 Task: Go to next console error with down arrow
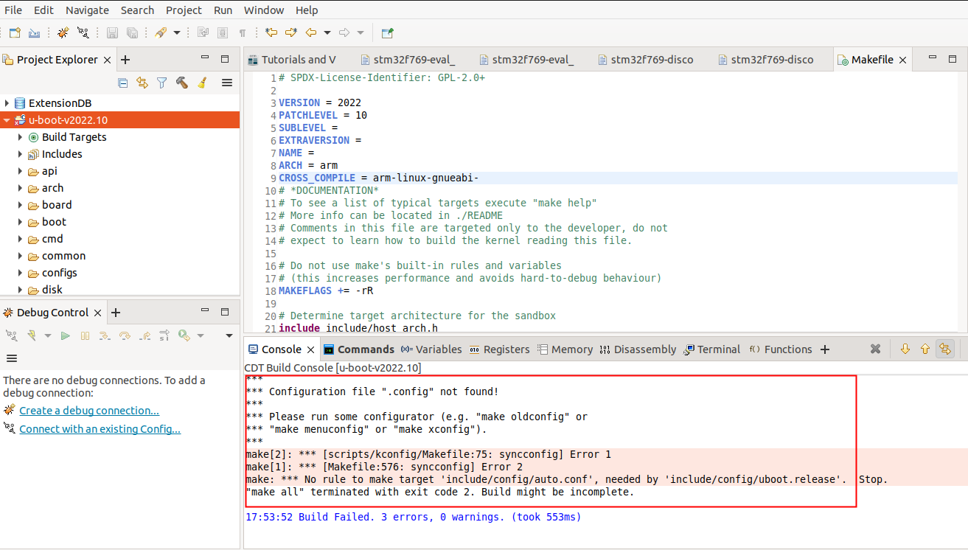(905, 349)
